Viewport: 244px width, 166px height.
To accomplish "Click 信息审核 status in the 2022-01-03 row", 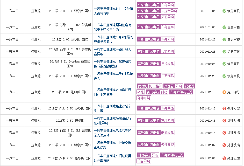I will coord(233,27).
